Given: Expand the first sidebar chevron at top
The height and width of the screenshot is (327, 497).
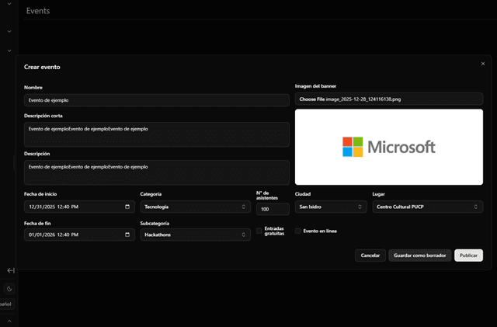Looking at the screenshot, I should pyautogui.click(x=9, y=4).
